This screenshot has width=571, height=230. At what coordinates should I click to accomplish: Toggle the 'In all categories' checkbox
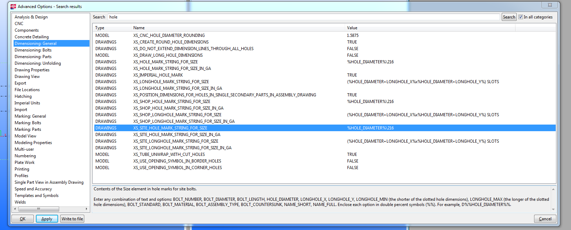[521, 17]
